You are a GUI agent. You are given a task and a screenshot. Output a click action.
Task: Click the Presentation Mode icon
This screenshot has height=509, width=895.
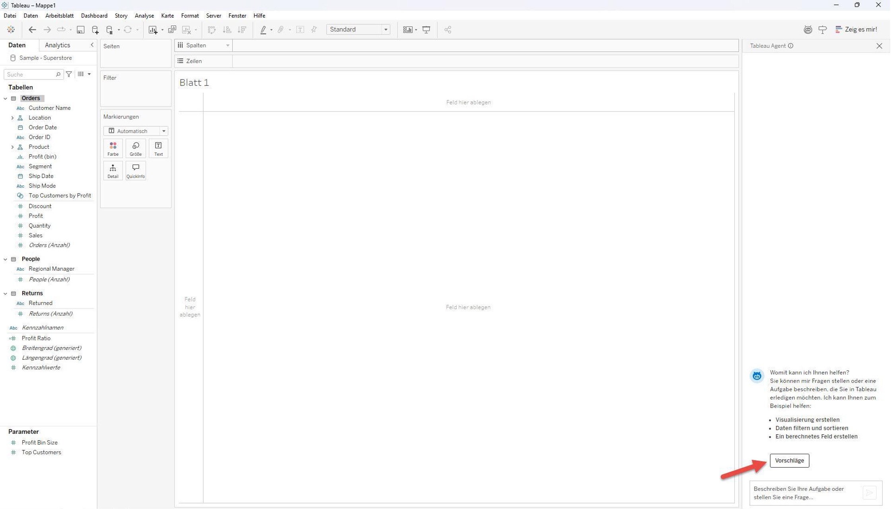[426, 30]
